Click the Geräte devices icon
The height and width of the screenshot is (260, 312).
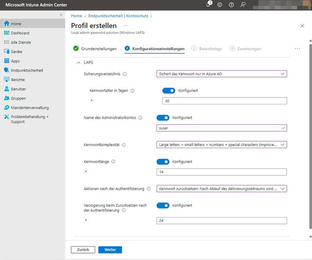(6, 52)
